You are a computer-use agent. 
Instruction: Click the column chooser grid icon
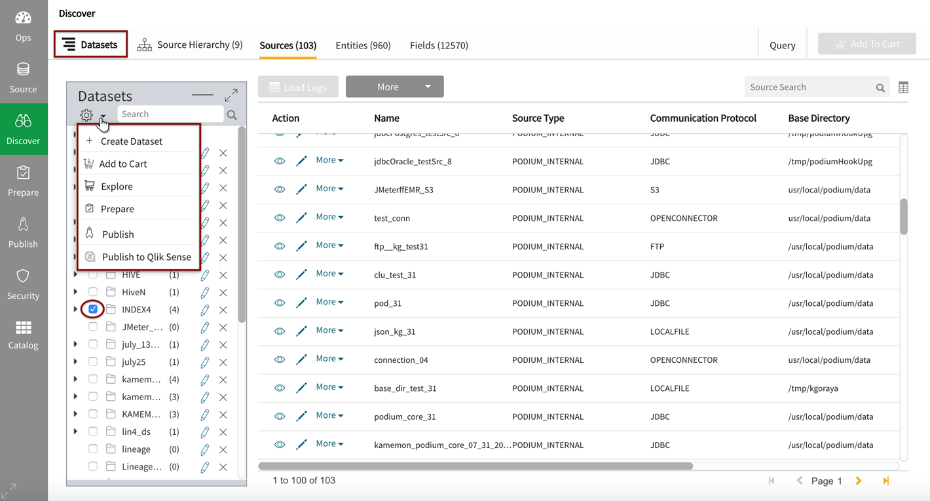903,87
